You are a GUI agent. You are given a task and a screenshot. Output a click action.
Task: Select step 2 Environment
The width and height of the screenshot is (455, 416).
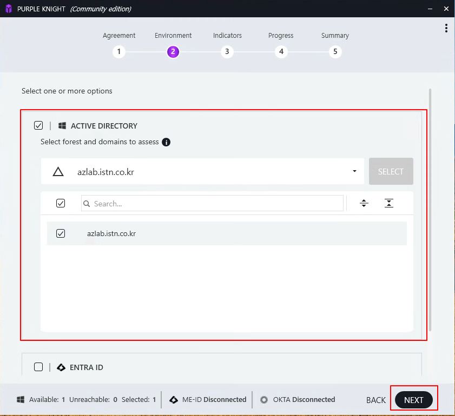[x=173, y=51]
